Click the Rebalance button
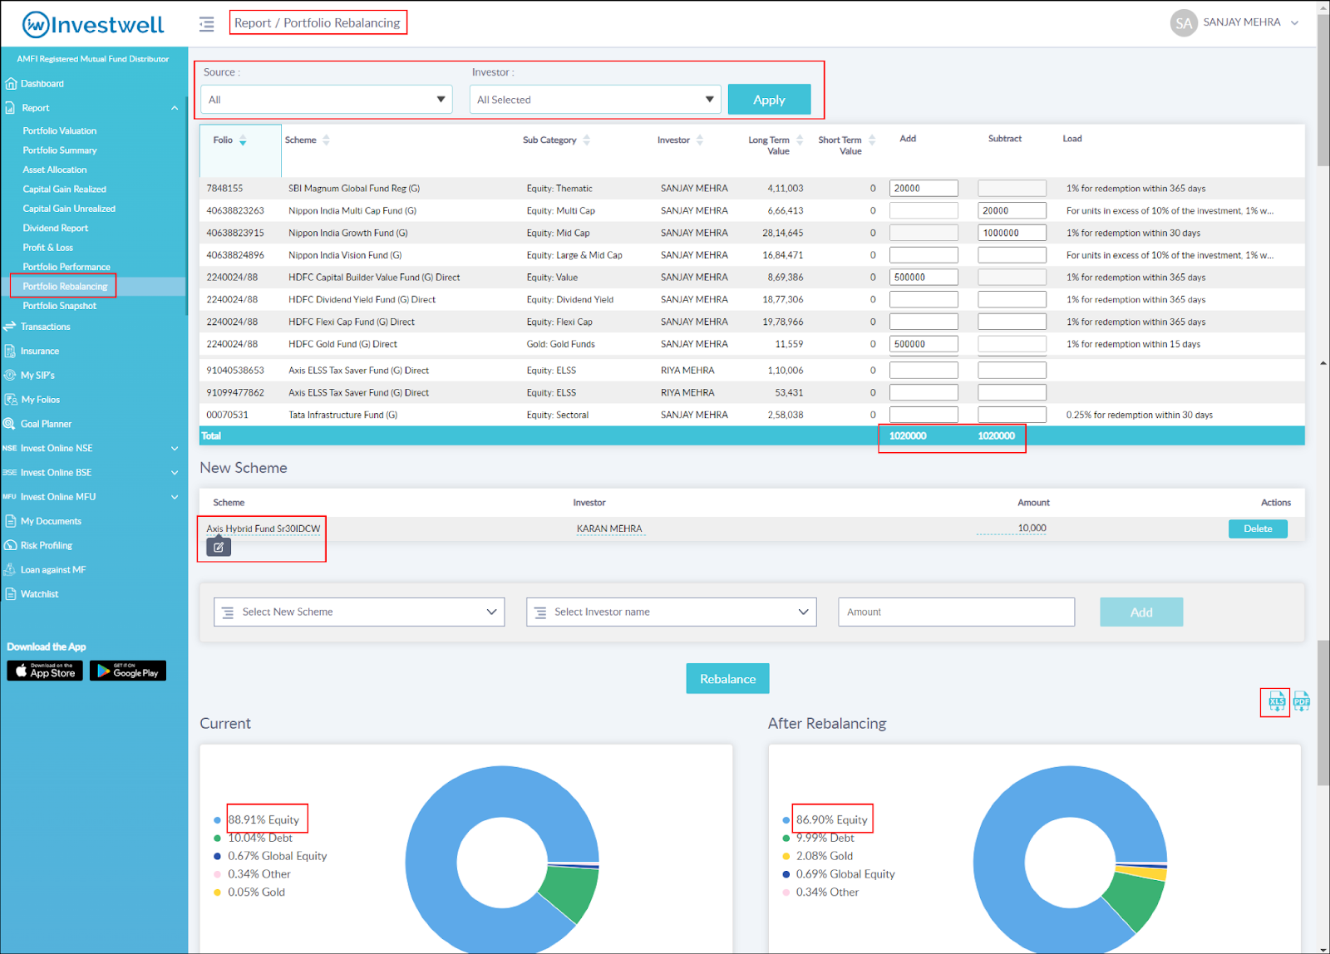The width and height of the screenshot is (1330, 954). coord(727,679)
